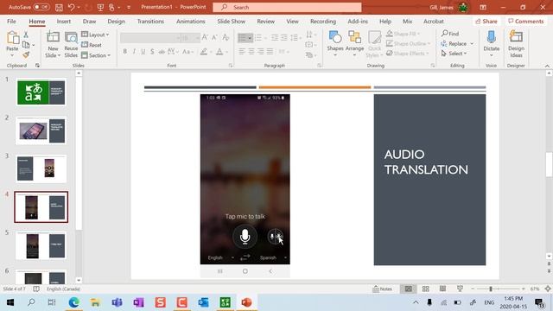Toggle Italic formatting
553x311 pixels.
134,52
